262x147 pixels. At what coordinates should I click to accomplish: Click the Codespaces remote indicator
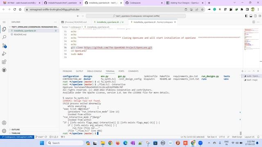coord(17,137)
